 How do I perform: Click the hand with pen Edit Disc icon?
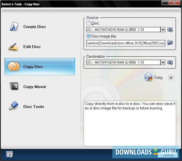[13, 47]
